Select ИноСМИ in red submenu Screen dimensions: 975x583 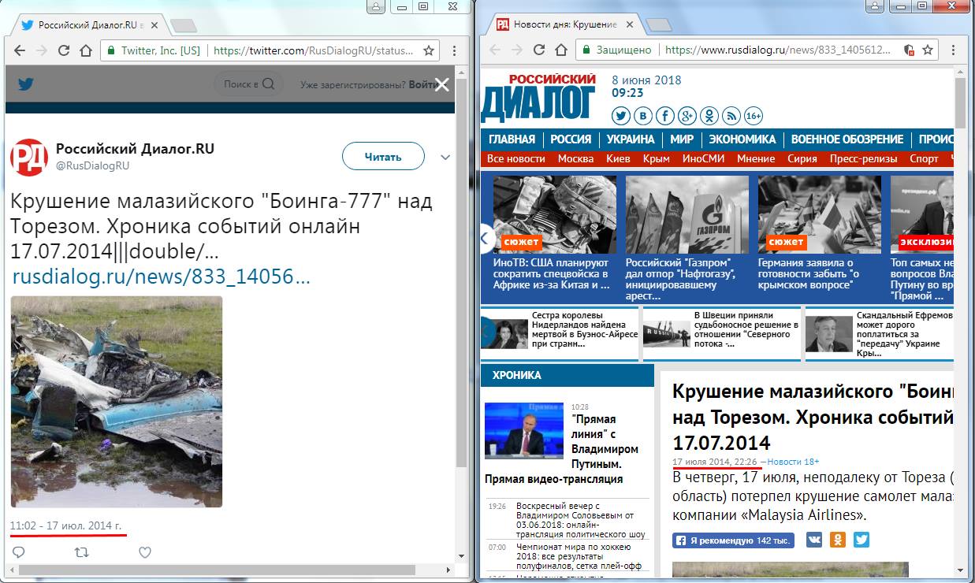click(703, 158)
